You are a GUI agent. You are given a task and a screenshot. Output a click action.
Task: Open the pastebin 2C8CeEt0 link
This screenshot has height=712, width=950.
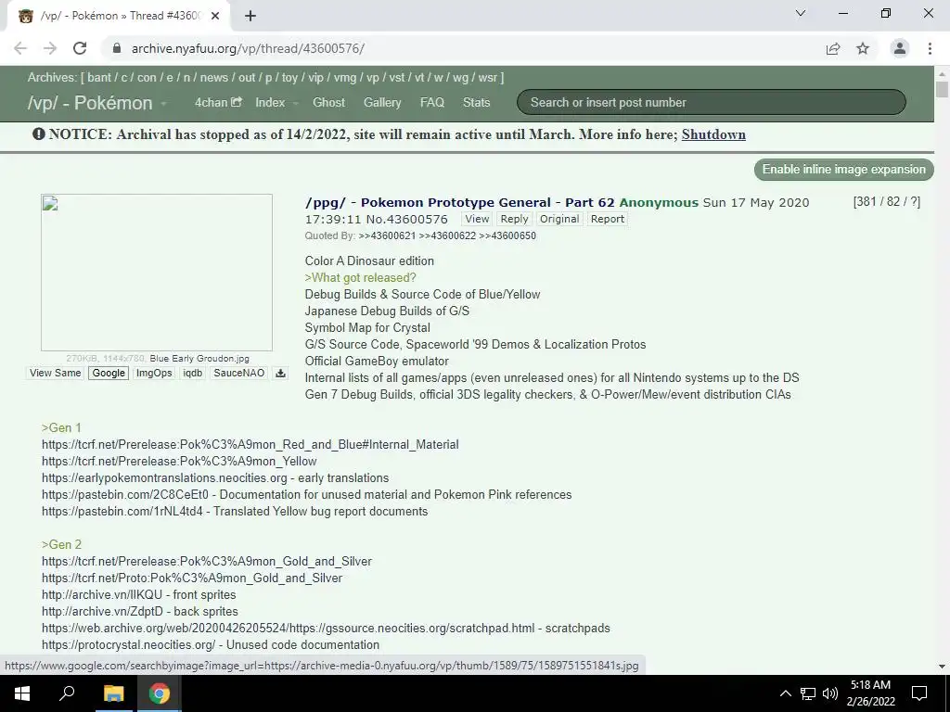pyautogui.click(x=125, y=495)
